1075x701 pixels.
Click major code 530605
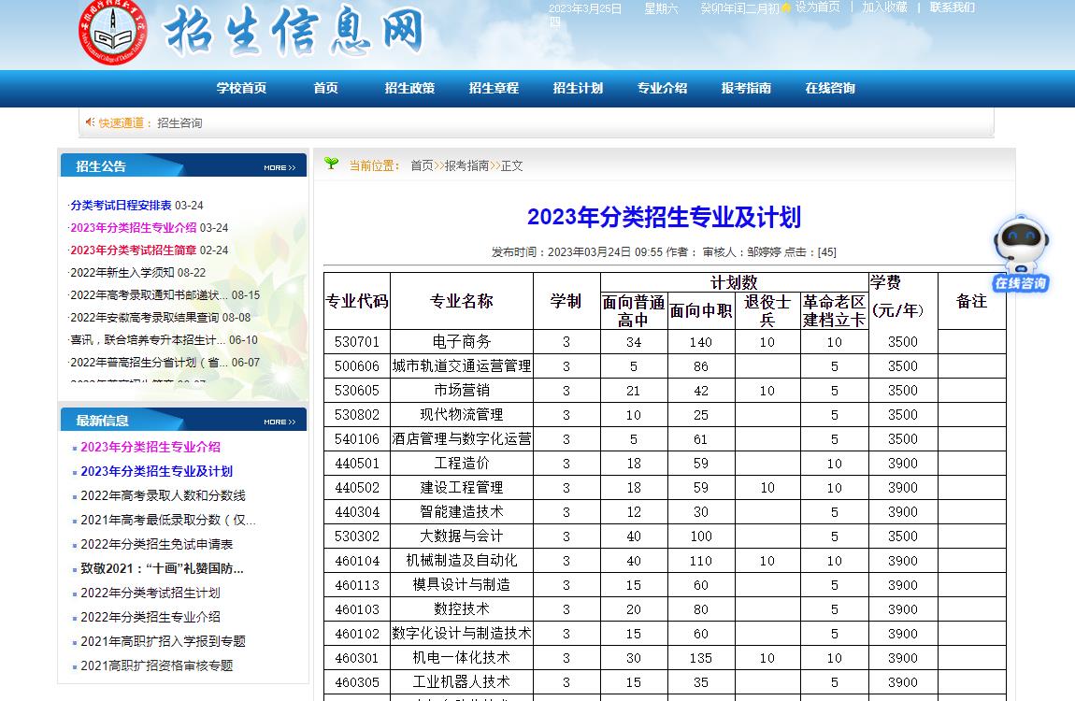(x=357, y=390)
